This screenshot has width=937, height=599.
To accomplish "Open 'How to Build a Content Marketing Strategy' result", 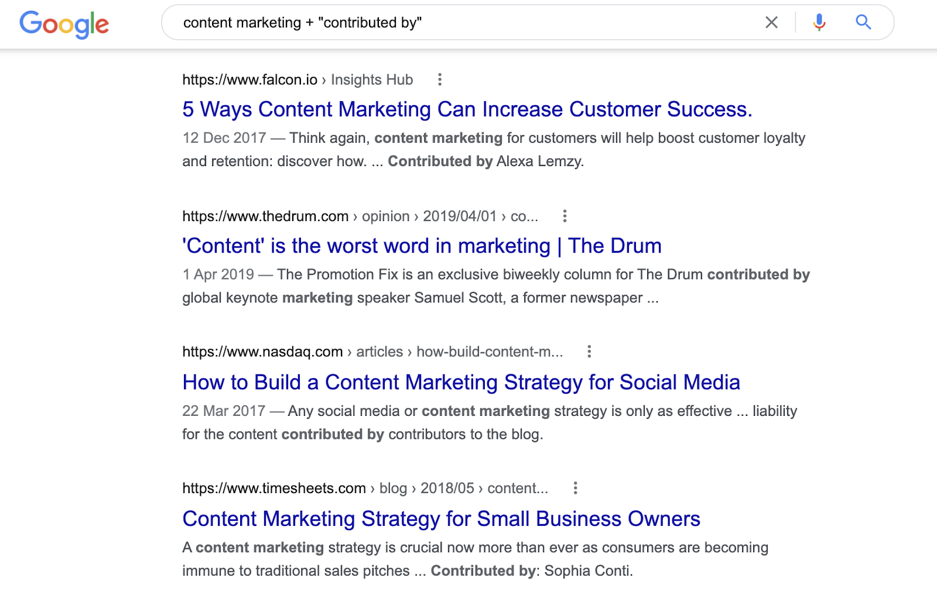I will (461, 382).
